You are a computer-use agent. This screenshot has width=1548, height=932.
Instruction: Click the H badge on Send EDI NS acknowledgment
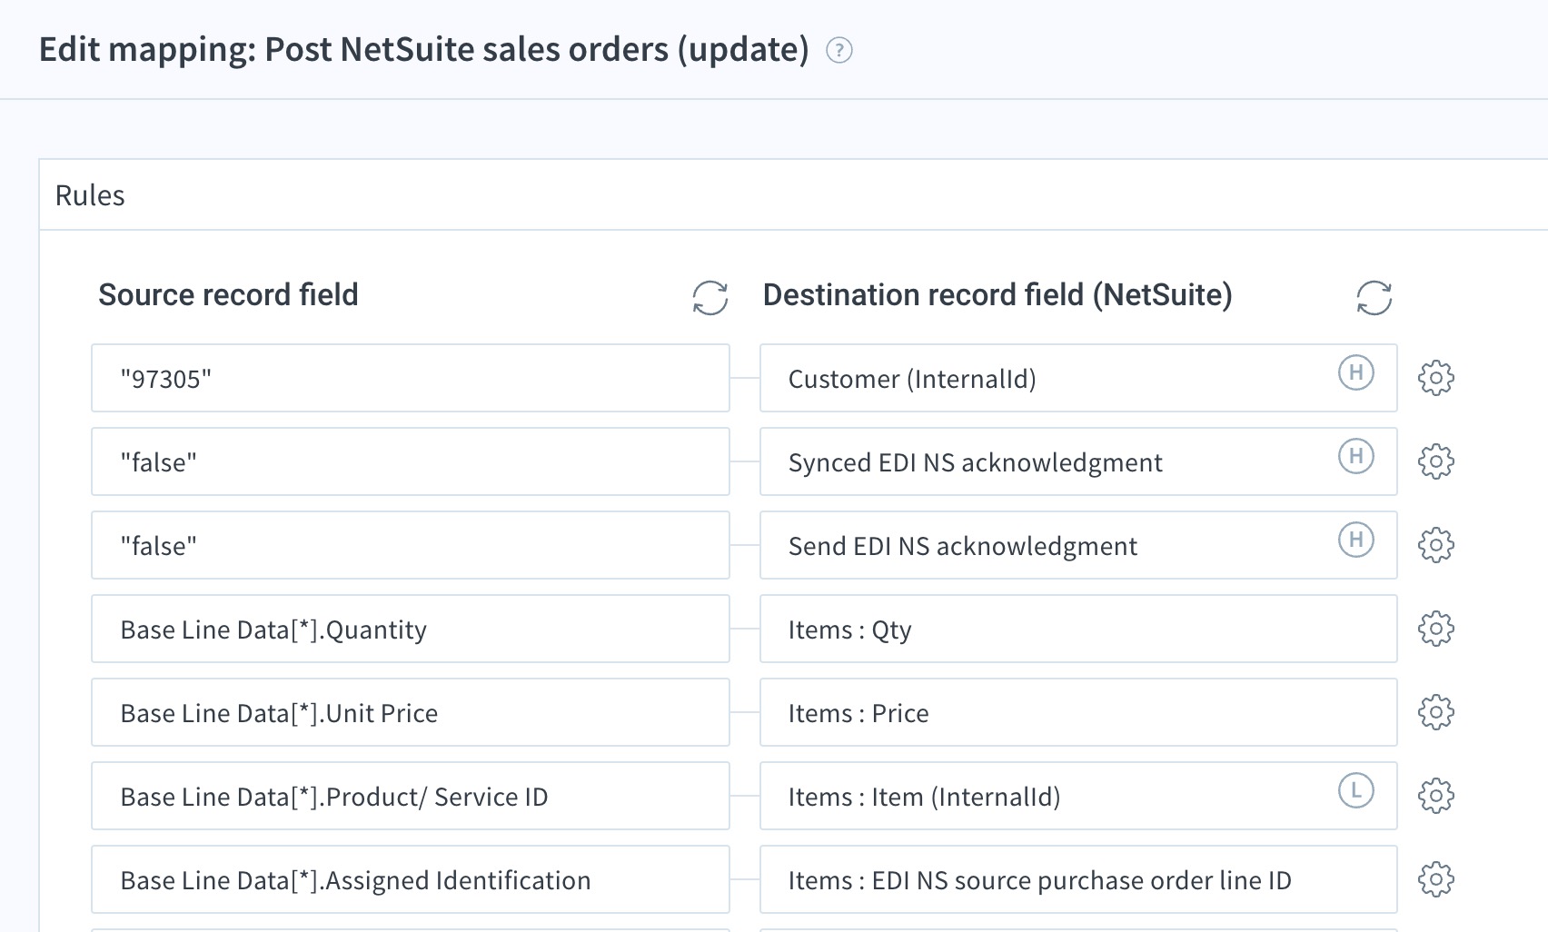[1355, 540]
